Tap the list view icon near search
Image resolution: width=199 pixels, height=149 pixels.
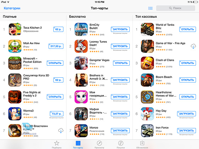click(151, 8)
